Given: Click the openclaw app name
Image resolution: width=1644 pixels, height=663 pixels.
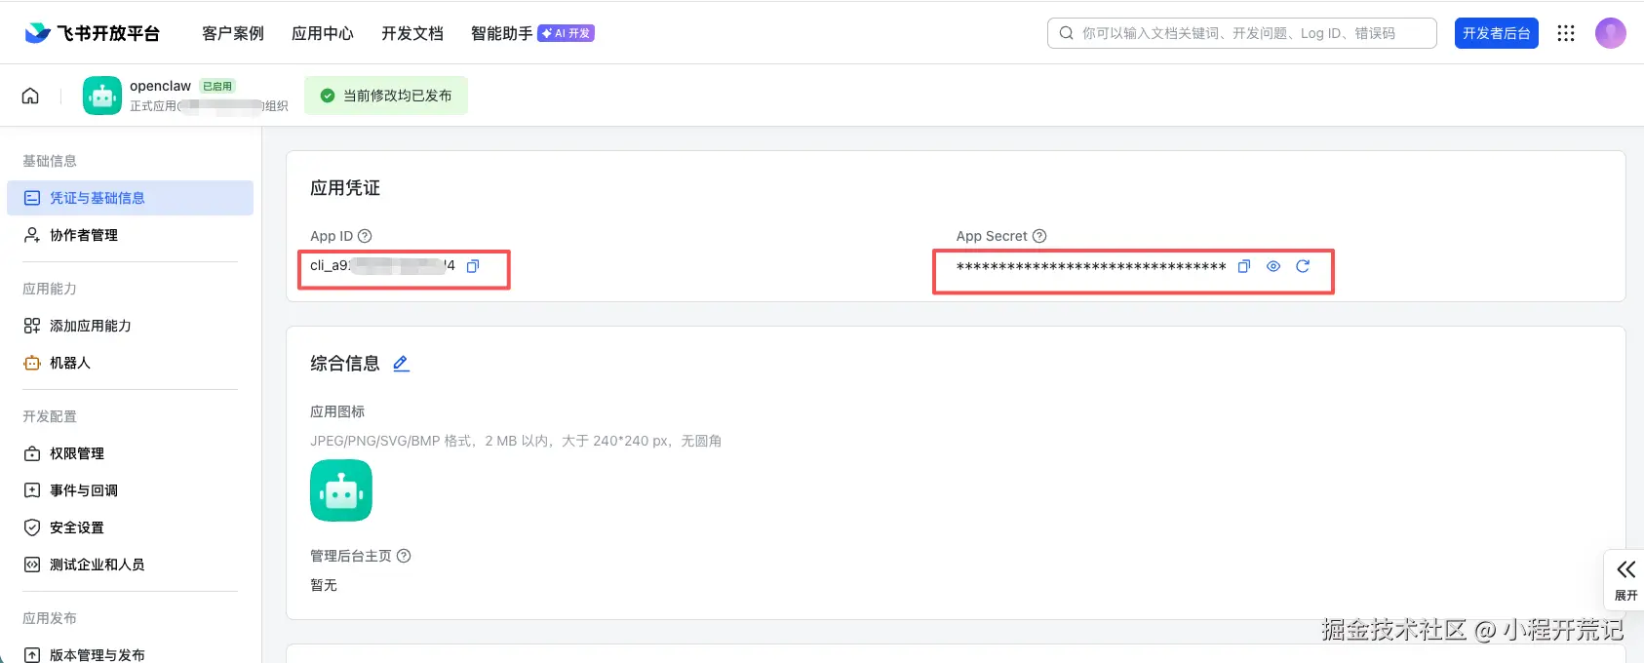Looking at the screenshot, I should 160,86.
